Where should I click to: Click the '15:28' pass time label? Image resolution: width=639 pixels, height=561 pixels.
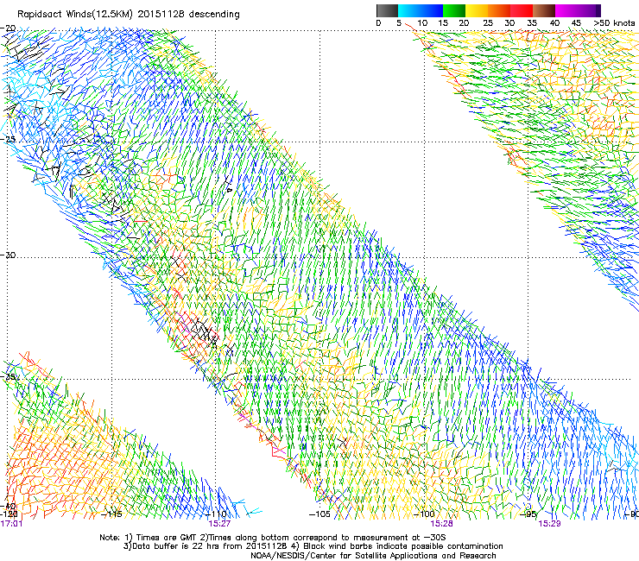[441, 524]
